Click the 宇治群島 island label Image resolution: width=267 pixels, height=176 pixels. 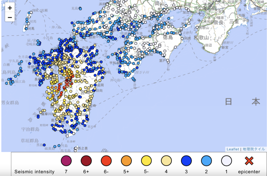click(x=30, y=129)
